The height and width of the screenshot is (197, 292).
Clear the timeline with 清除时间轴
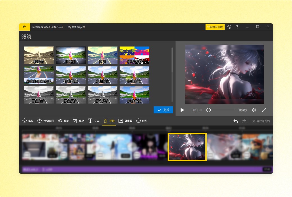[261, 121]
